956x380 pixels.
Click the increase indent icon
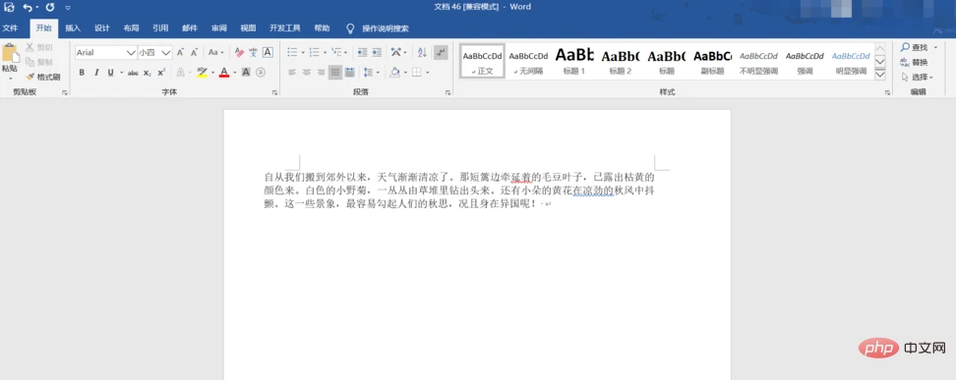coord(376,53)
